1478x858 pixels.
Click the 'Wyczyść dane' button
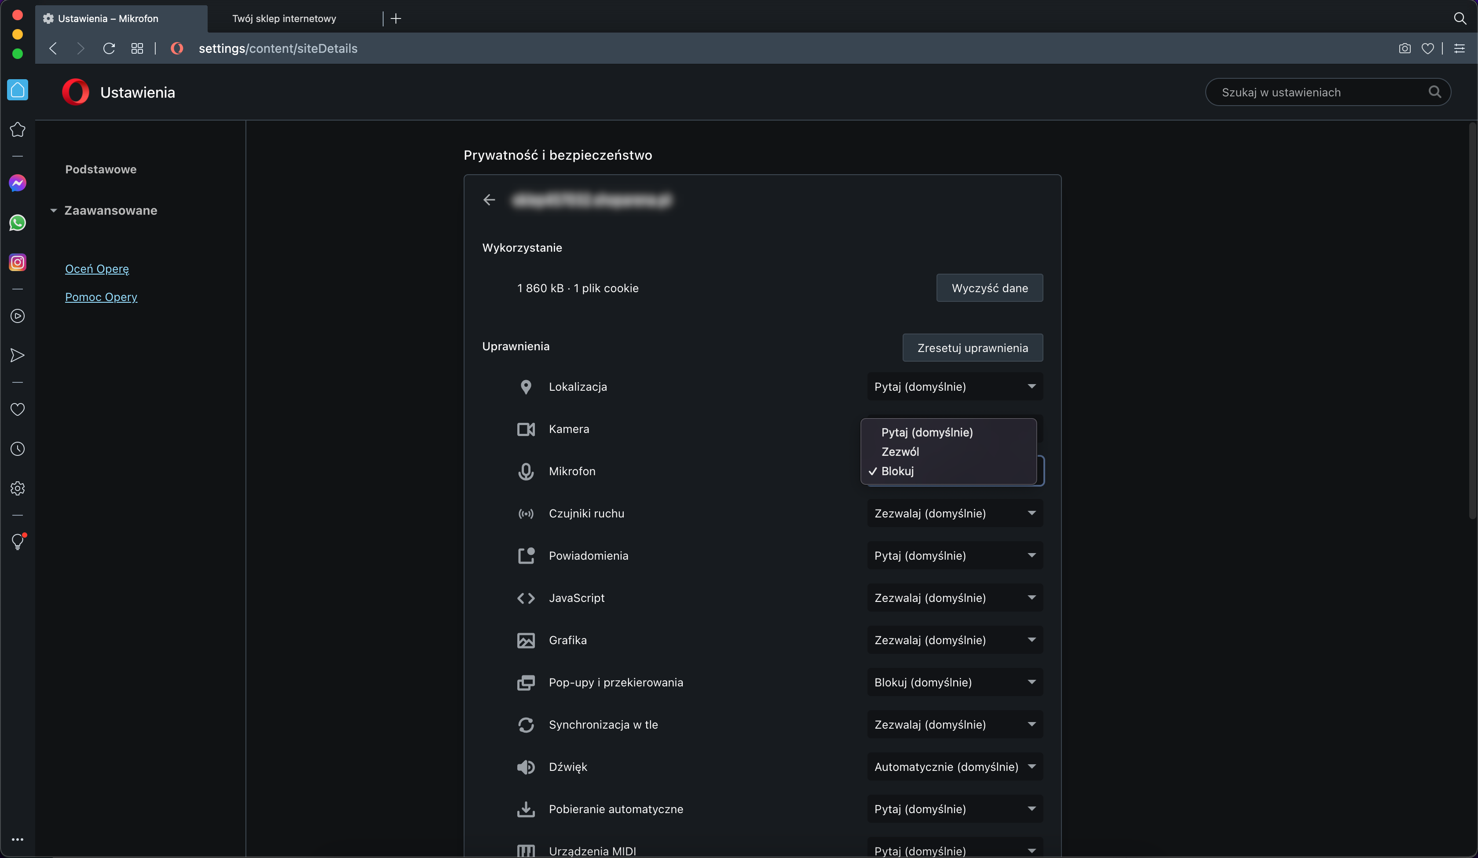(x=989, y=288)
